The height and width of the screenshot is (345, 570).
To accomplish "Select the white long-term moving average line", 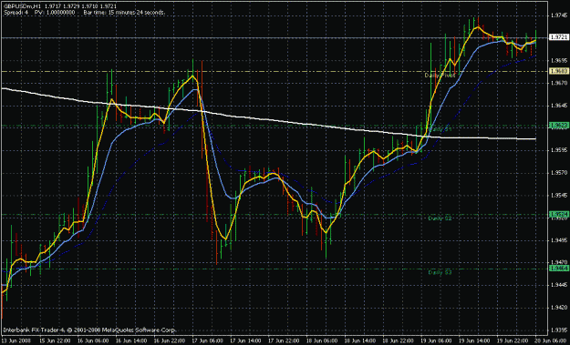I will point(269,120).
